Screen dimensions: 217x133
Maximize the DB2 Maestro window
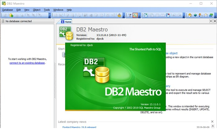201,3
